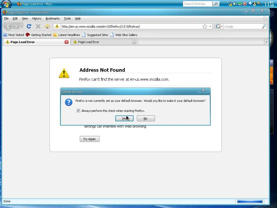Open the search engine selector dropdown

coord(219,26)
